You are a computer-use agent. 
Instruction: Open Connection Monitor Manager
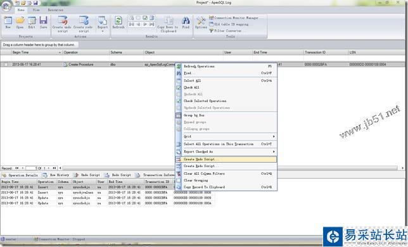click(x=234, y=18)
